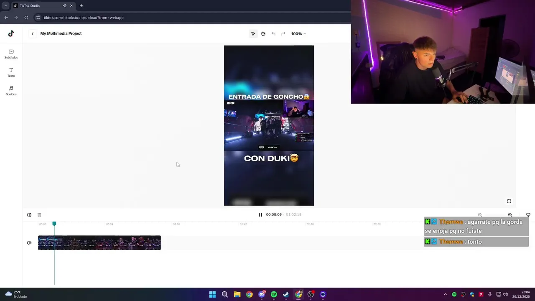This screenshot has height=301, width=535.
Task: Open the volume control in system tray
Action: click(506, 294)
